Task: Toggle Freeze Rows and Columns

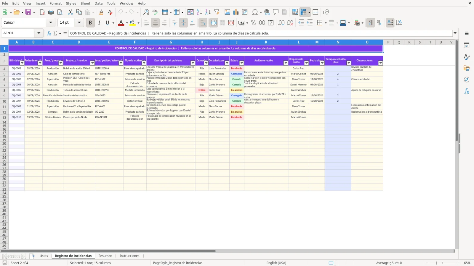Action: pyautogui.click(x=303, y=12)
